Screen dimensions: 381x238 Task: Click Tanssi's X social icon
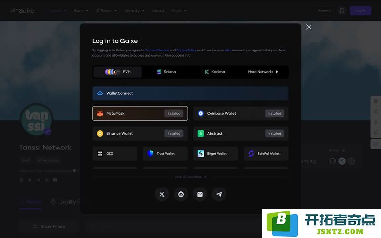46,180
